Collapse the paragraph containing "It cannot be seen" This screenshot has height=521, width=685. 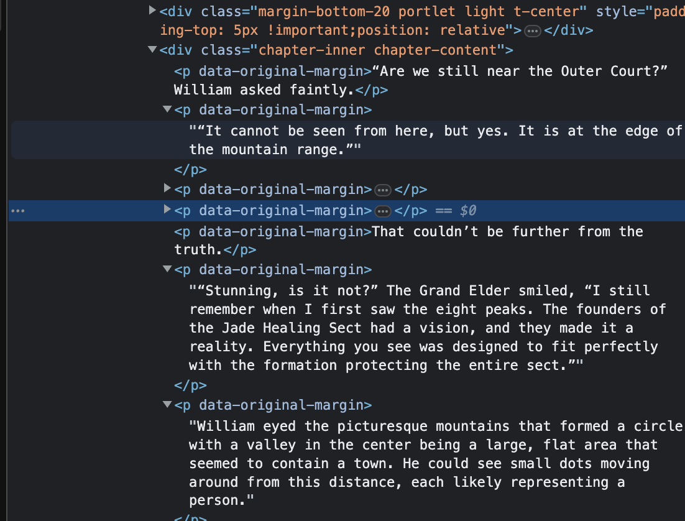(167, 109)
